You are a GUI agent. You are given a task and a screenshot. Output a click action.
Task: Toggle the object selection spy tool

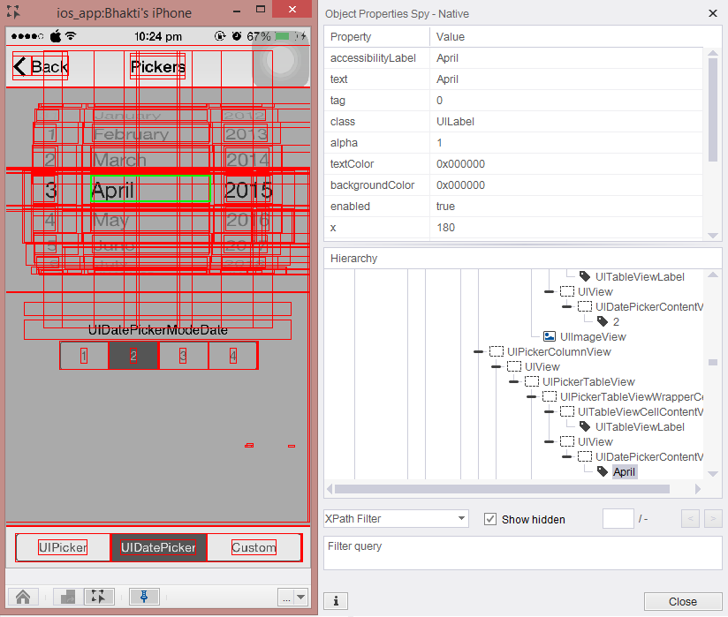[x=99, y=597]
